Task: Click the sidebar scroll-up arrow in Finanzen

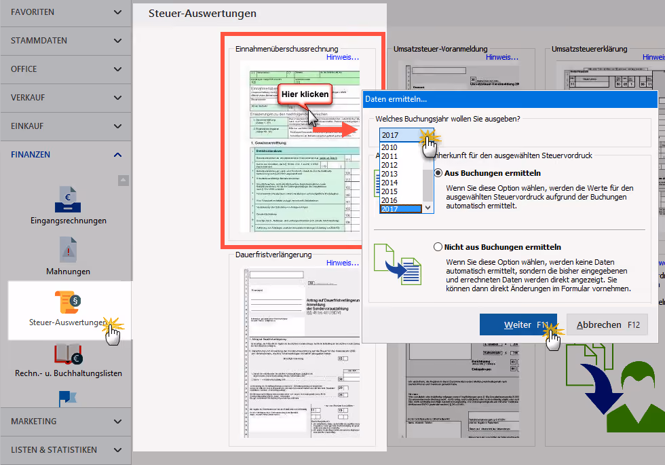Action: pyautogui.click(x=123, y=181)
